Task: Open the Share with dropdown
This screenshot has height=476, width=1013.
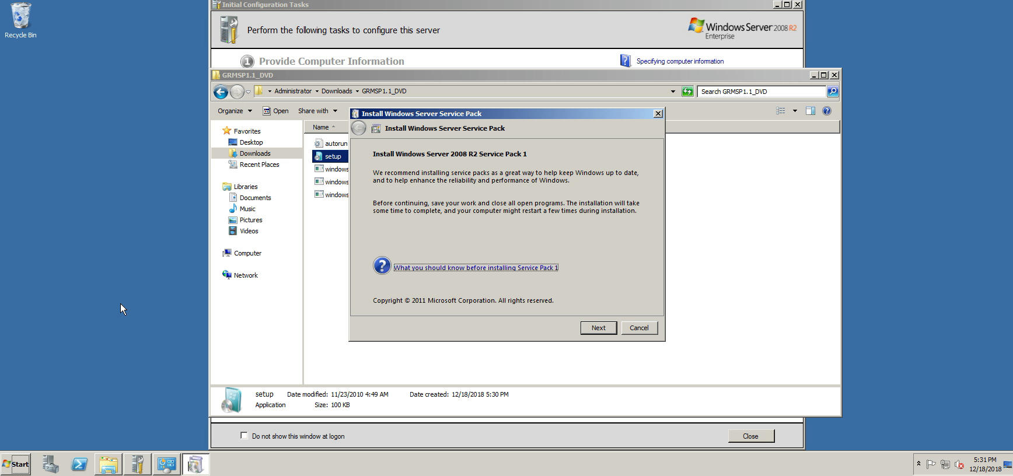Action: (x=317, y=111)
